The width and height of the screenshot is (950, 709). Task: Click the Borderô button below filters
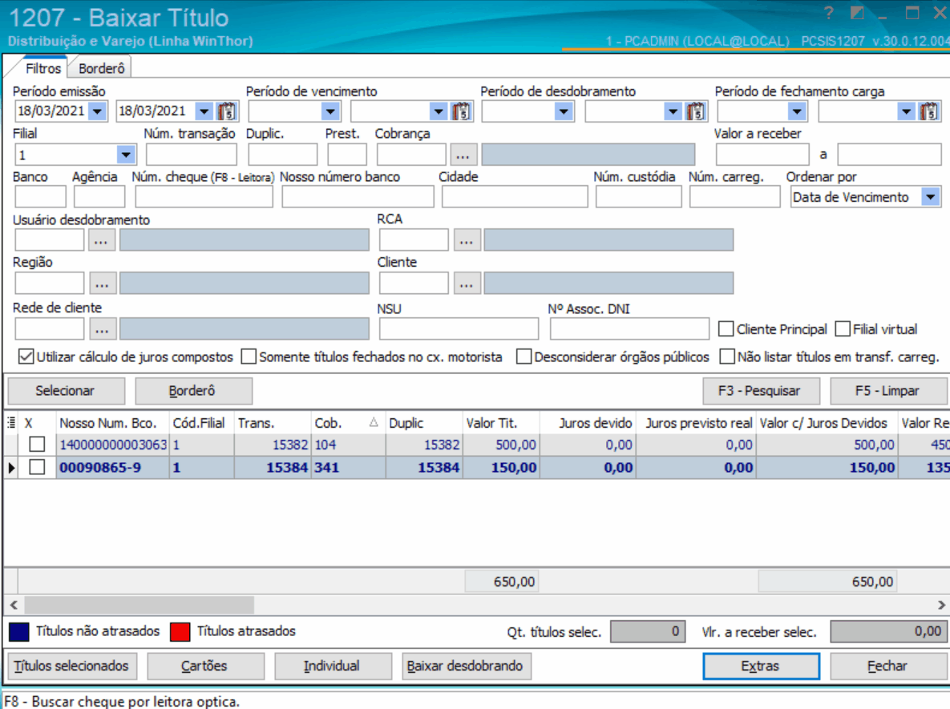[192, 391]
